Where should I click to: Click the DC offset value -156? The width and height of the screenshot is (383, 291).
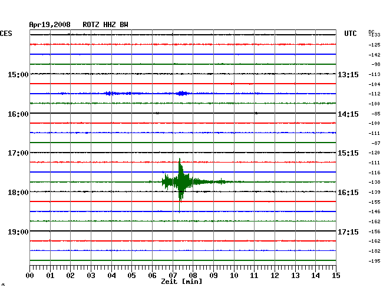pos(374,232)
